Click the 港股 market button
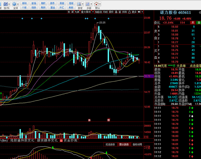Screen dimensions: 201x159 point(71,3)
